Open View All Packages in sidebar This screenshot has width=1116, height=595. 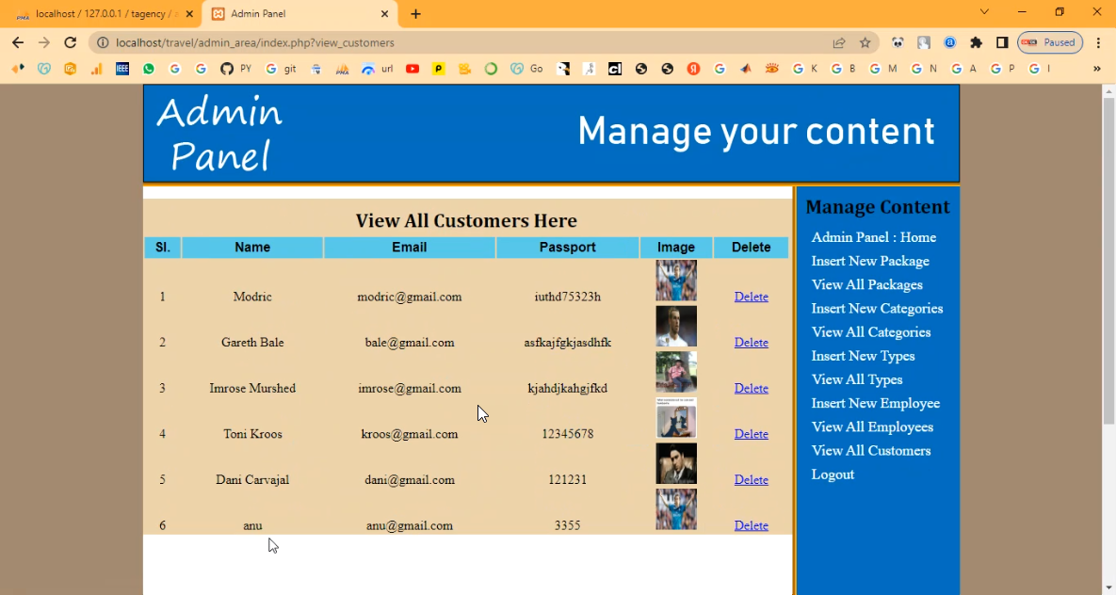click(866, 284)
